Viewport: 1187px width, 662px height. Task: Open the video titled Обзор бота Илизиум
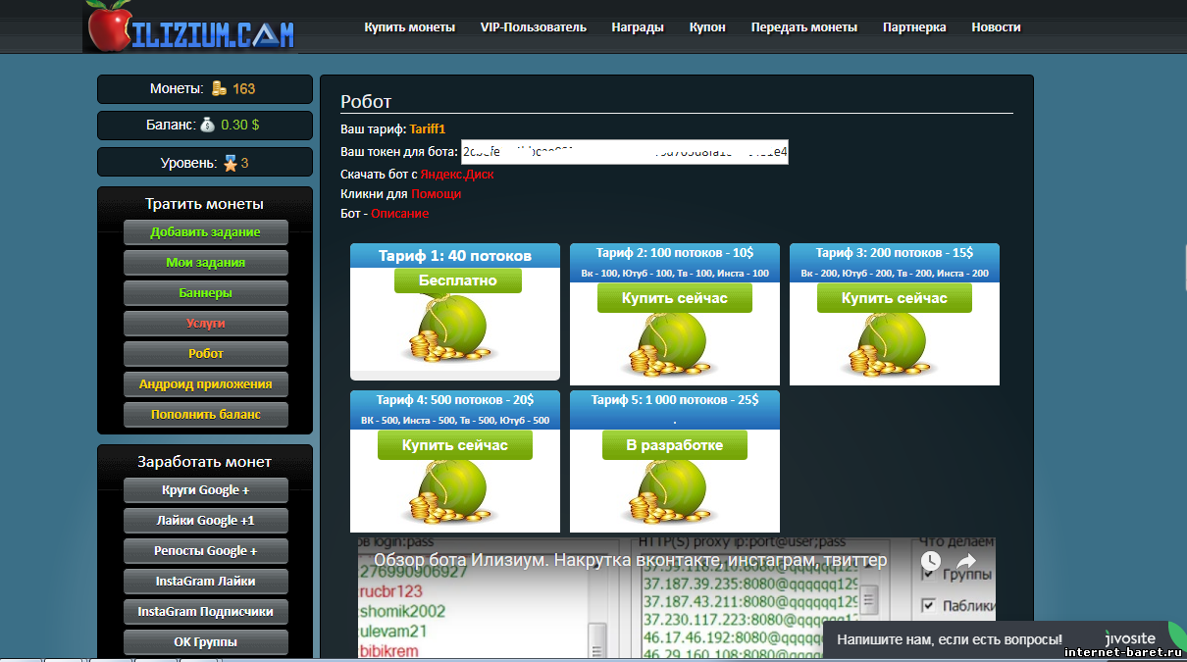point(630,561)
